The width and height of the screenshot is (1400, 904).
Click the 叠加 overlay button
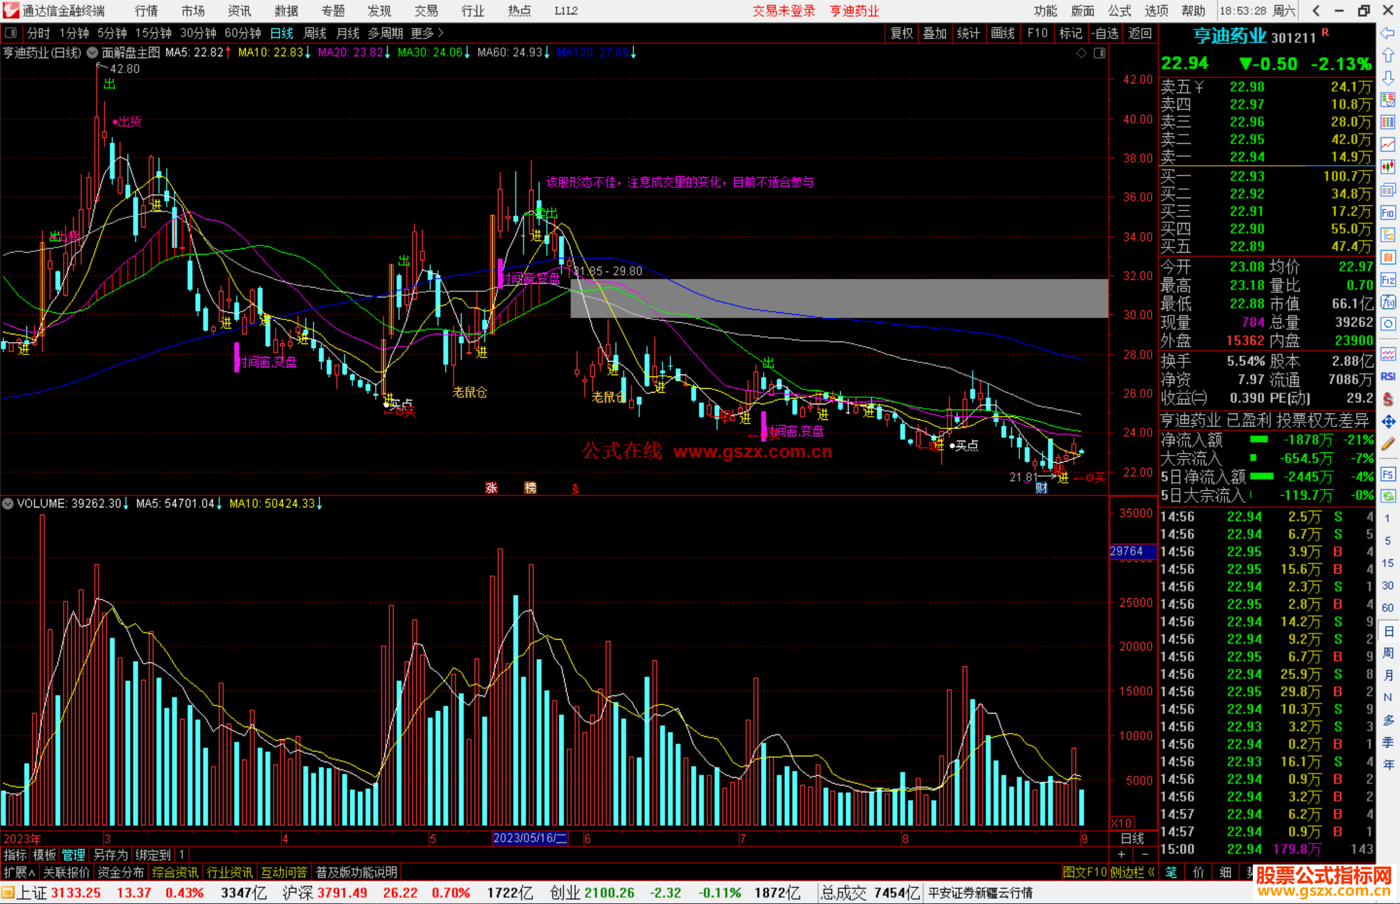coord(935,33)
